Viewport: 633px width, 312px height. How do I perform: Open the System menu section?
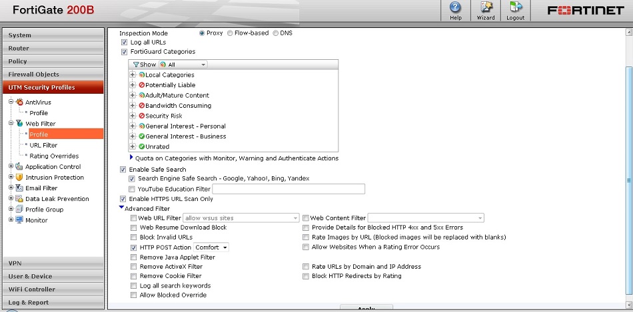(53, 35)
